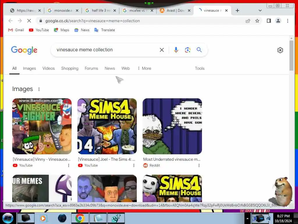Select the All results tab
This screenshot has height=224, width=298.
[x=15, y=68]
